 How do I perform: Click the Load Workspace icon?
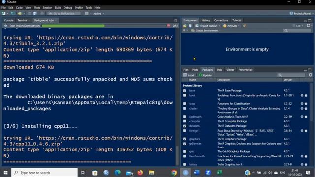tap(185, 26)
